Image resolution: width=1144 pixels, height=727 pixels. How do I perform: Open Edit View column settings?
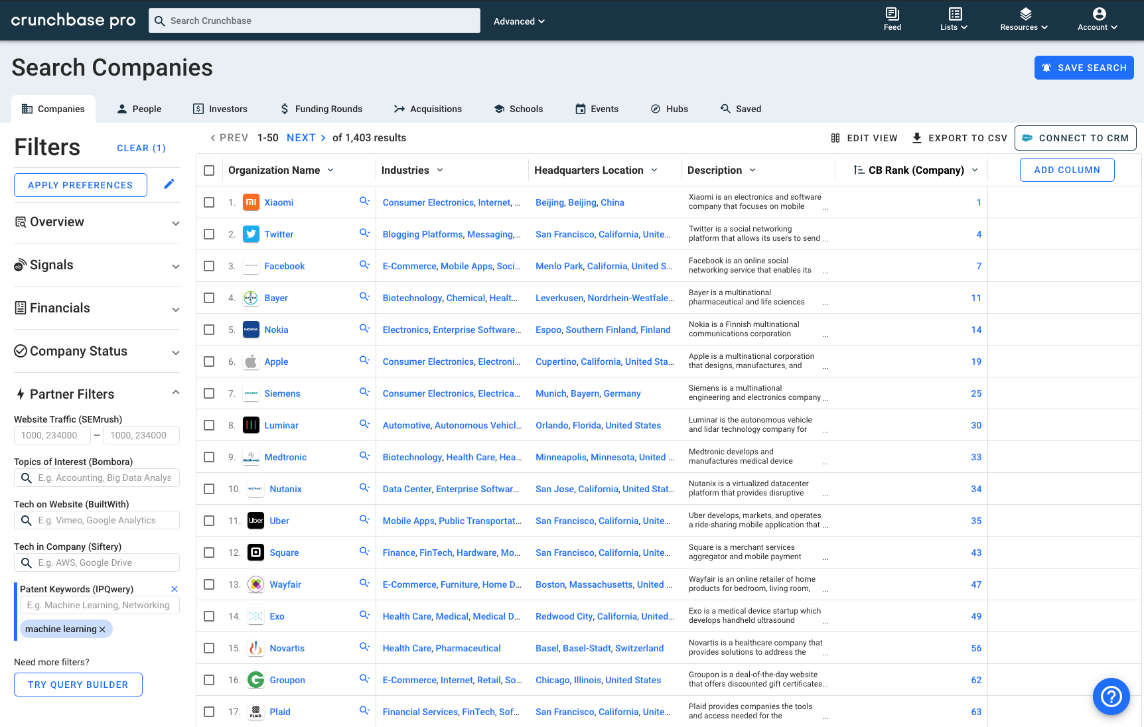[864, 138]
